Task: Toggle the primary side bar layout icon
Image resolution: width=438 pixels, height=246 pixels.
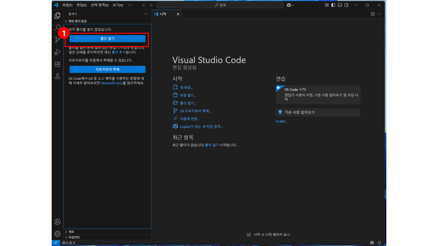Action: (x=333, y=5)
